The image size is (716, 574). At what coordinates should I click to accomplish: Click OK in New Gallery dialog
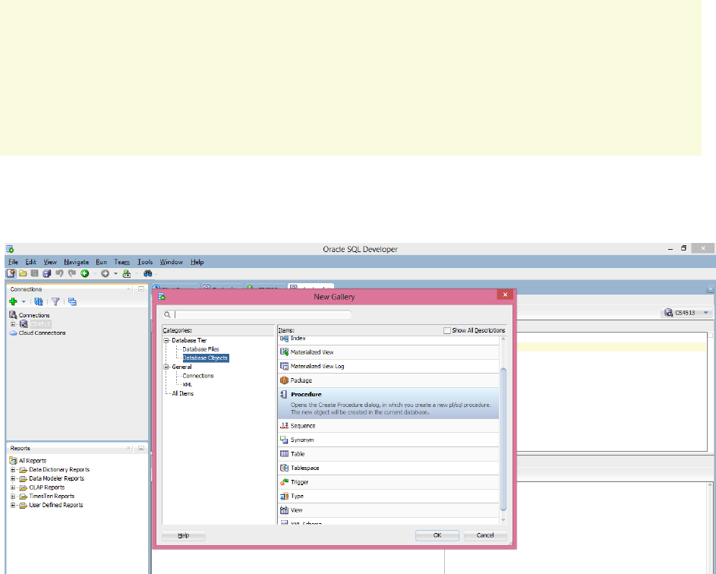point(437,535)
